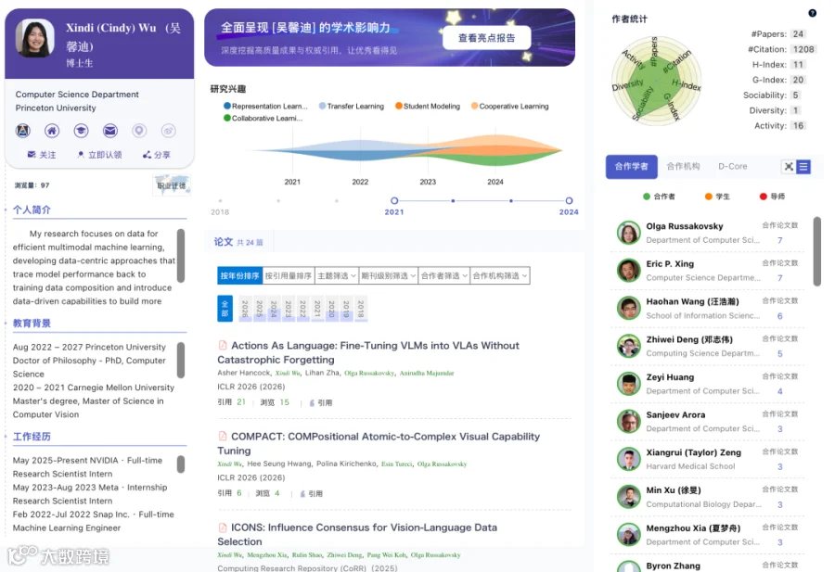Open the 期刊级别筛选 dropdown

tap(388, 275)
